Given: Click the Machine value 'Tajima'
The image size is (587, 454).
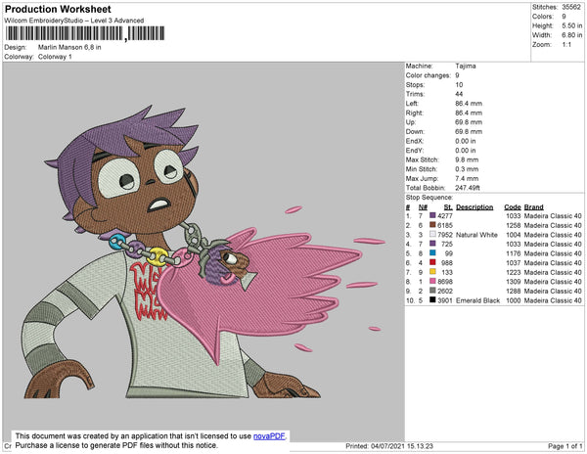Looking at the screenshot, I should click(x=466, y=66).
